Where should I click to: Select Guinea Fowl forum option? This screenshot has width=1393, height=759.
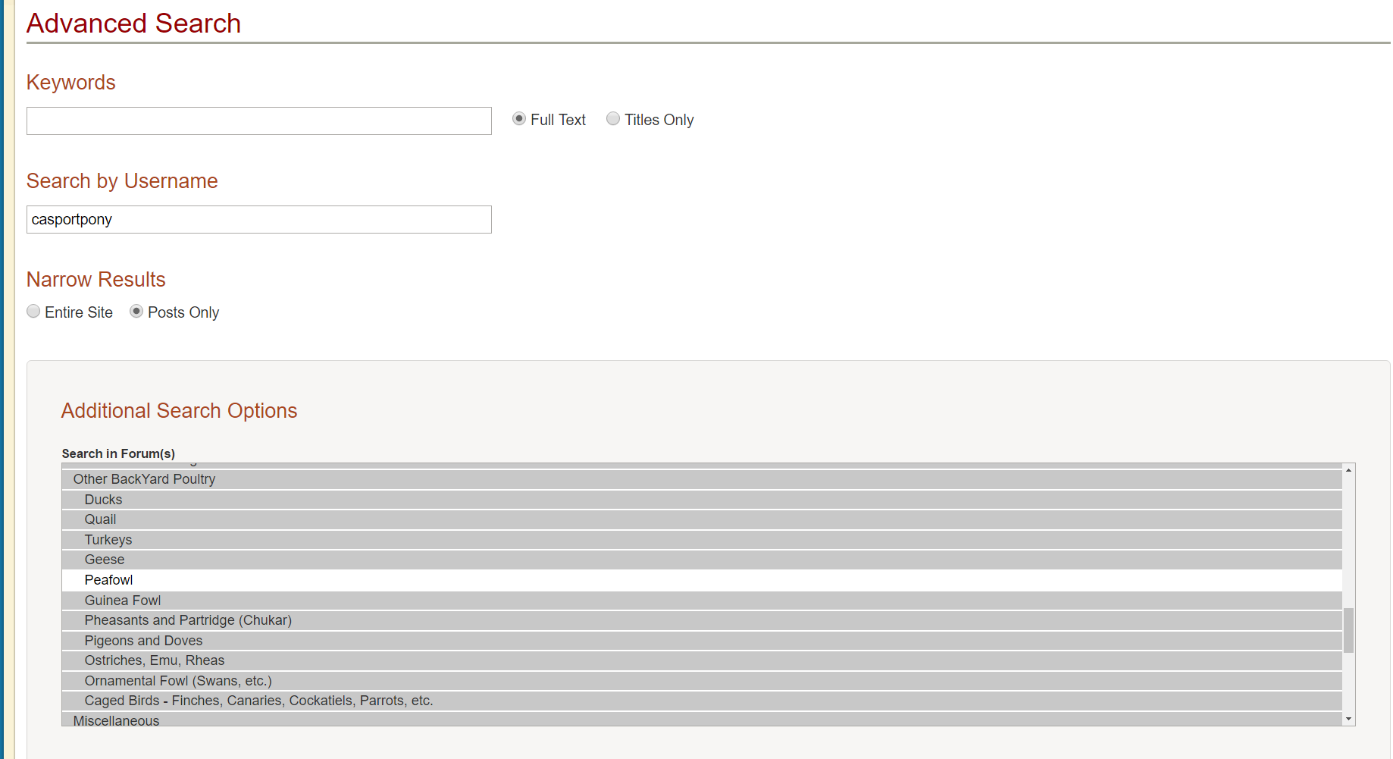pyautogui.click(x=123, y=601)
